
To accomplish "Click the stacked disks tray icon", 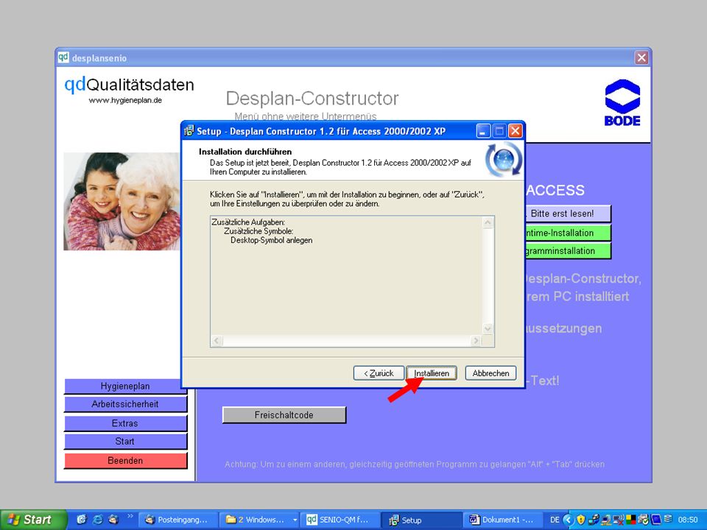I will (x=668, y=519).
